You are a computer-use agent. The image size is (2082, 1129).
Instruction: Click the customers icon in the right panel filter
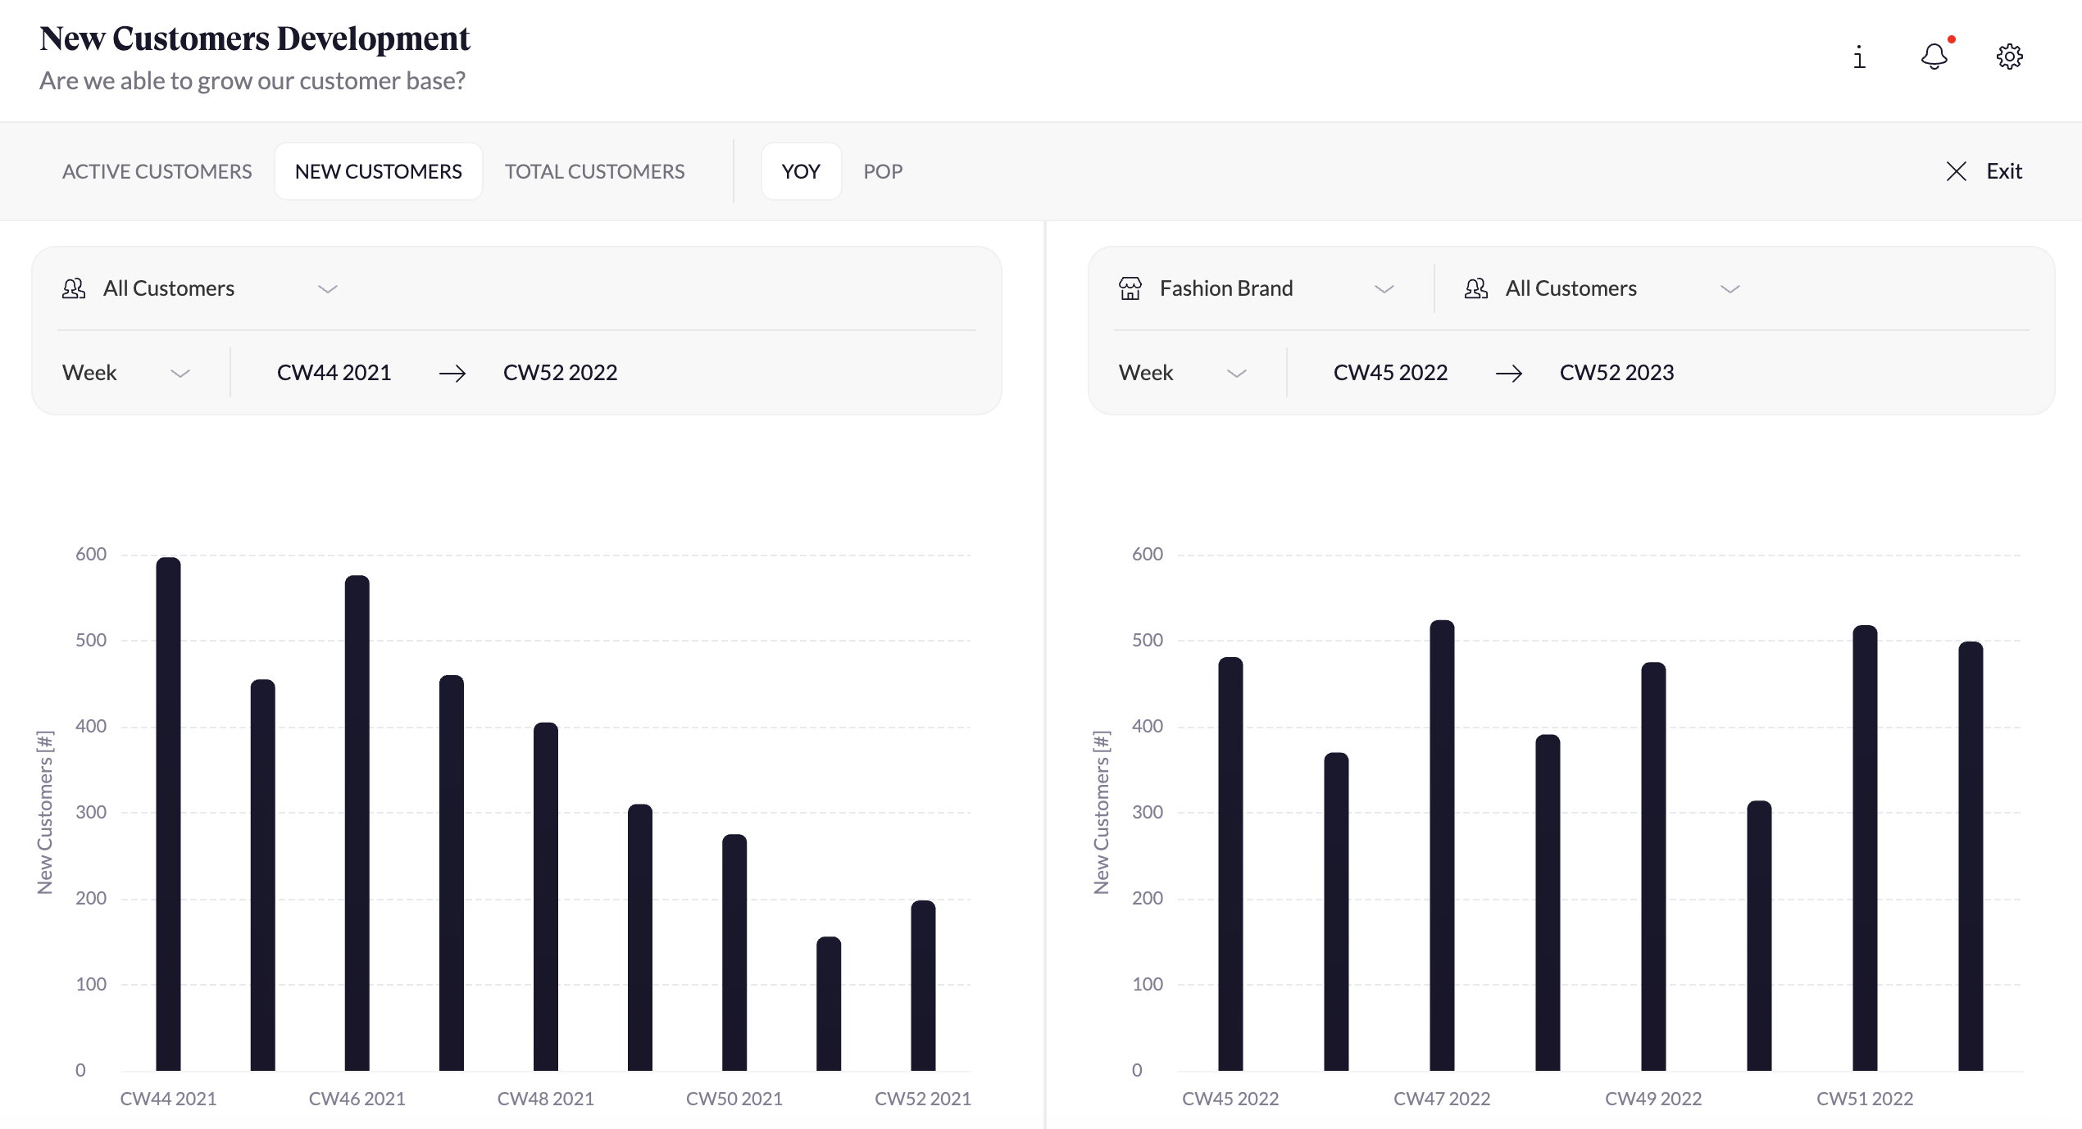[x=1475, y=288]
